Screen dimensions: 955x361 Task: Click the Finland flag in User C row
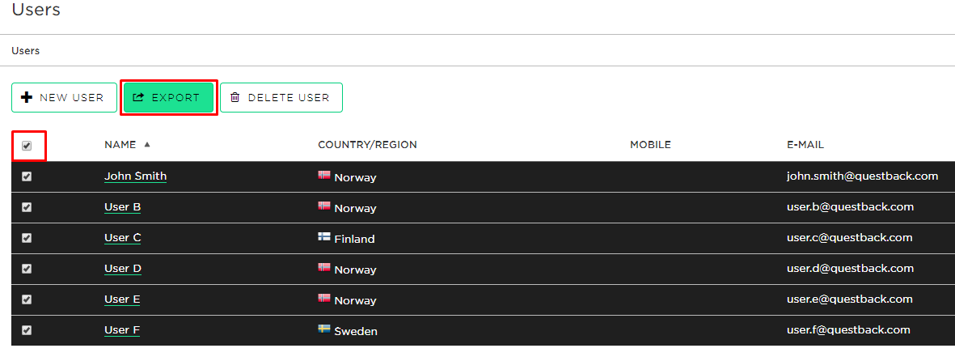[x=324, y=236]
